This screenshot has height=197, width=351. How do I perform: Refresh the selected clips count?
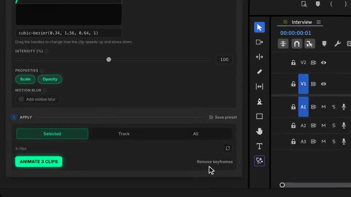coord(228,148)
